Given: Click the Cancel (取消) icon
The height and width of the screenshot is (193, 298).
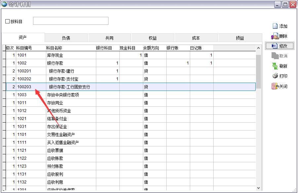Looking at the screenshot, I should pos(275,56).
